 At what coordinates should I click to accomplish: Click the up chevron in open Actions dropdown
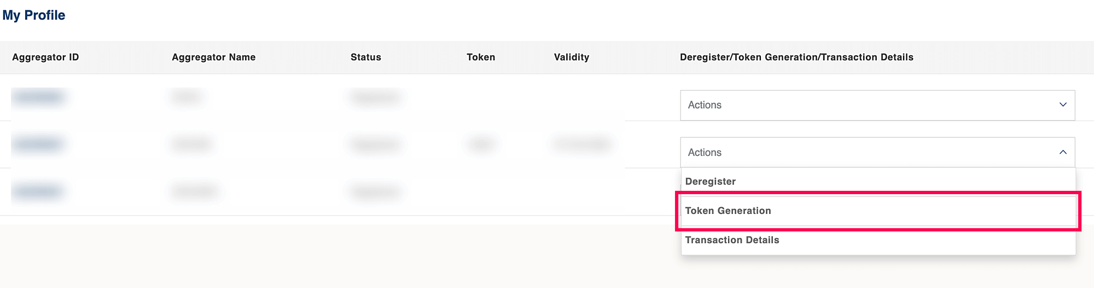(1062, 152)
